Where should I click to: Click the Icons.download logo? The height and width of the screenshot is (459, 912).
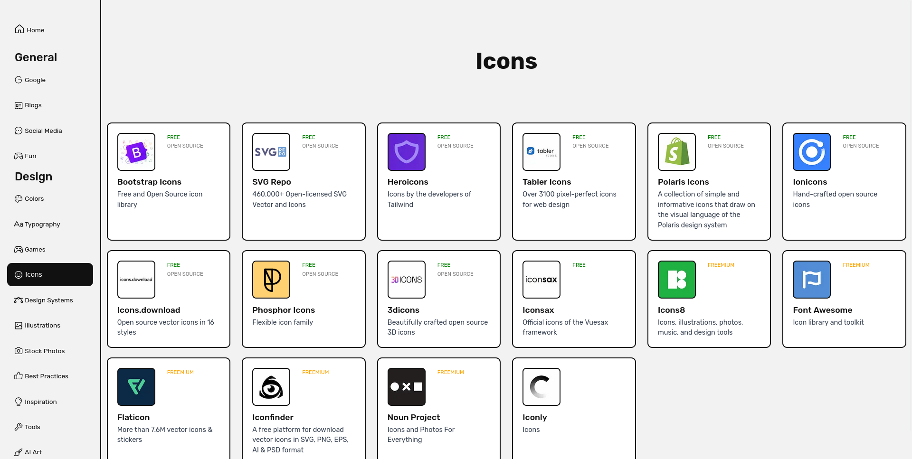[x=136, y=280]
